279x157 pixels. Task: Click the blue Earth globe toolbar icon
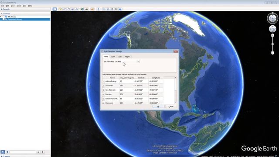coord(120,9)
